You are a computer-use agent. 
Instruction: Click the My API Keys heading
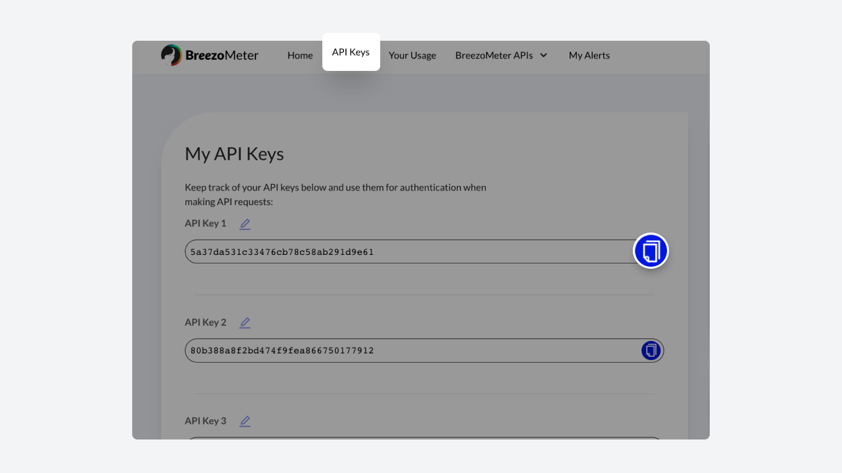pos(234,154)
